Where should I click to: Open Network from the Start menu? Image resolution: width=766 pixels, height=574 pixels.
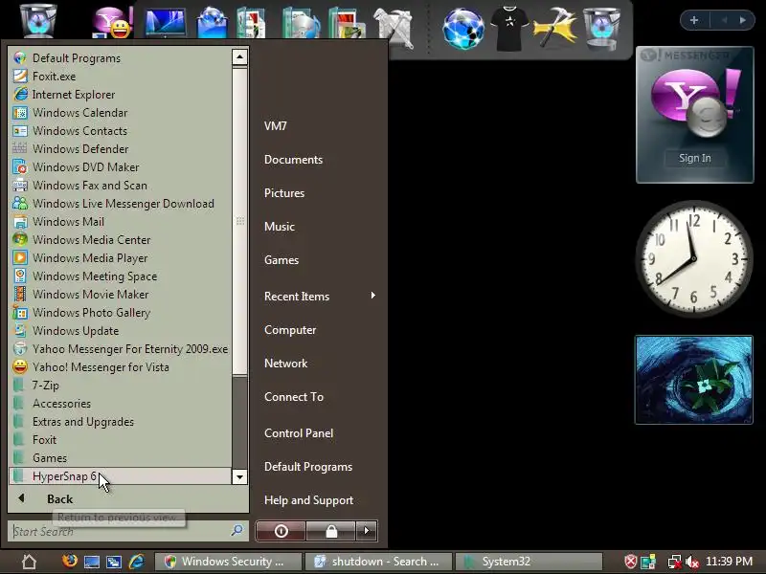pyautogui.click(x=285, y=364)
